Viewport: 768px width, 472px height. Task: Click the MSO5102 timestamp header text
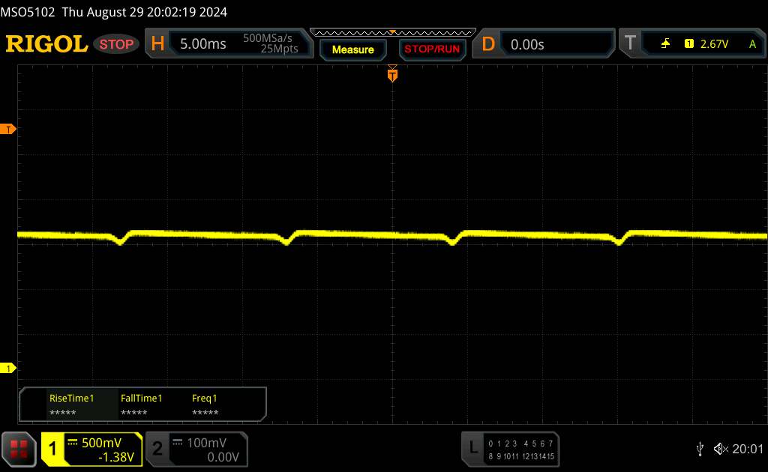pyautogui.click(x=114, y=12)
